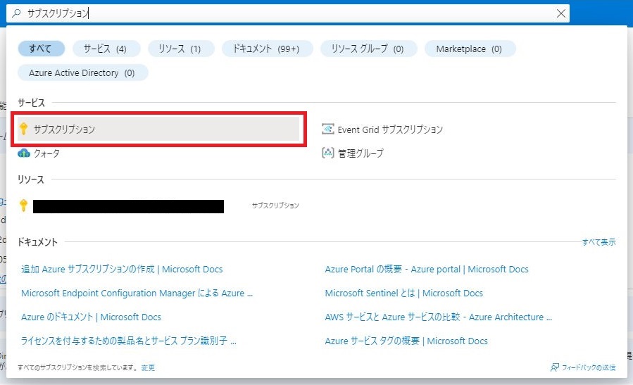633x385 pixels.
Task: Click the クォータ cloud icon
Action: [24, 153]
